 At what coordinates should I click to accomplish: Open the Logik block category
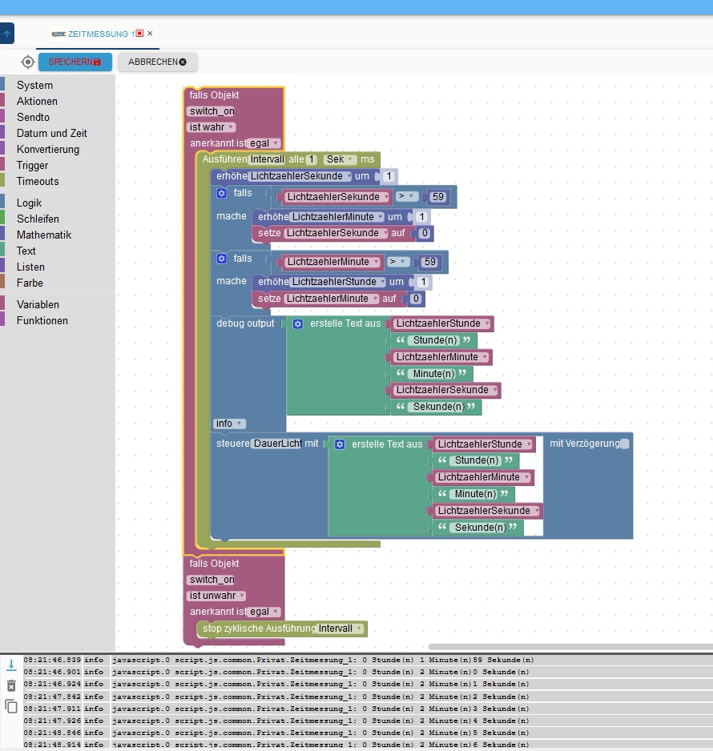point(29,203)
